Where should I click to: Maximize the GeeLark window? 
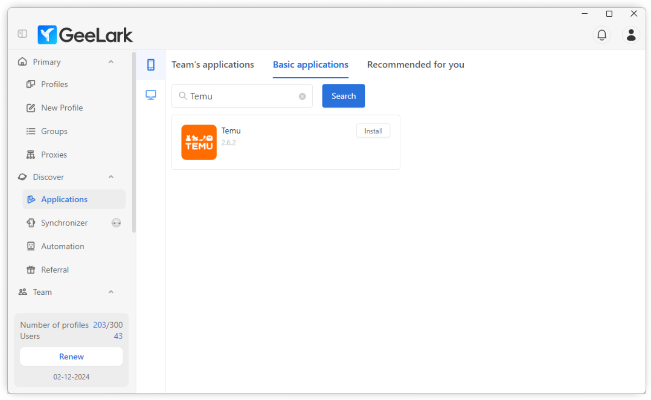pos(609,14)
